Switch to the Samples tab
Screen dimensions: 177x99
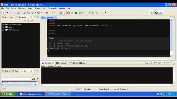click(15, 71)
